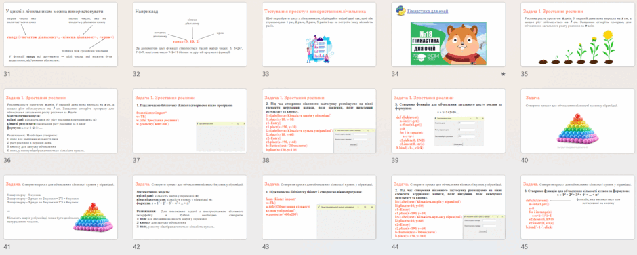Select slide 38 thumbnail with widget placement code

(x=319, y=121)
